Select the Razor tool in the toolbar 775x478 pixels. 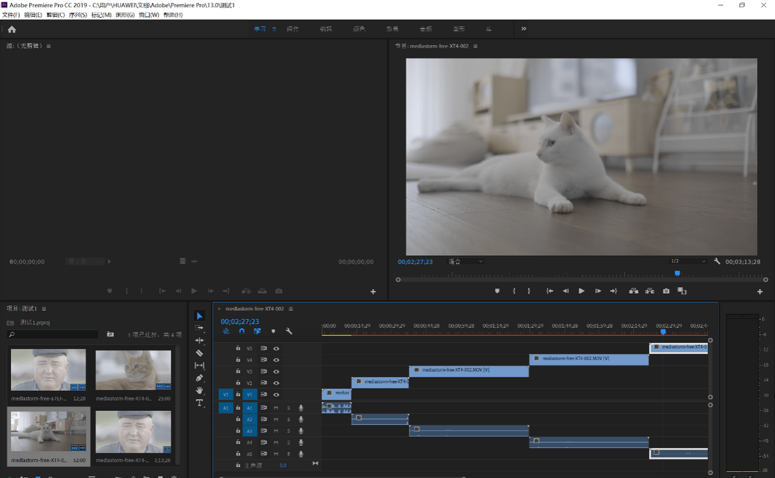200,353
